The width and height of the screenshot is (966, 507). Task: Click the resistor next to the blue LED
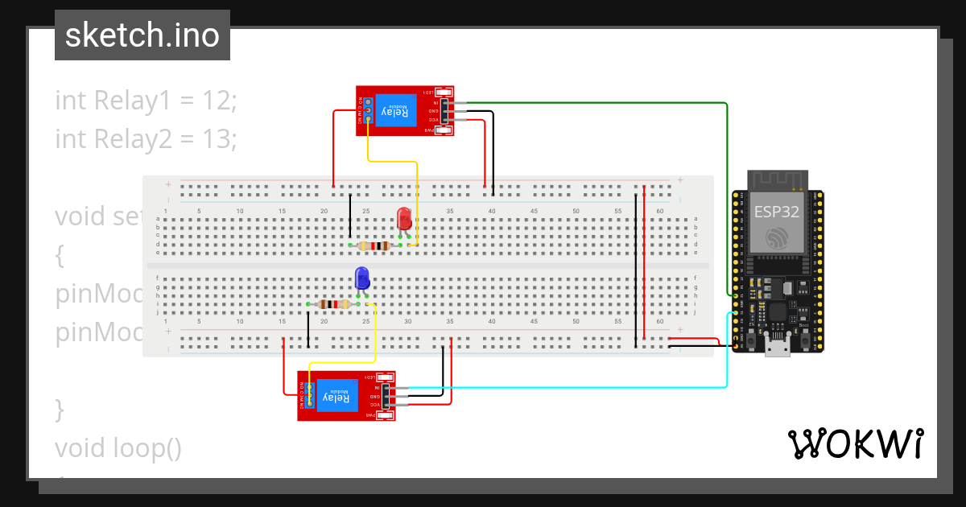coord(334,306)
